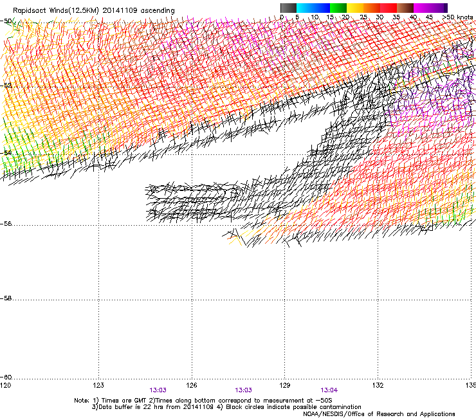The width and height of the screenshot is (476, 418).
Task: Click the purple '13:04' time label
Action: pyautogui.click(x=329, y=390)
